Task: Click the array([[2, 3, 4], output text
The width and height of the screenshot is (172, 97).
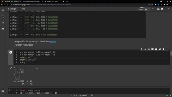Action: point(24,81)
